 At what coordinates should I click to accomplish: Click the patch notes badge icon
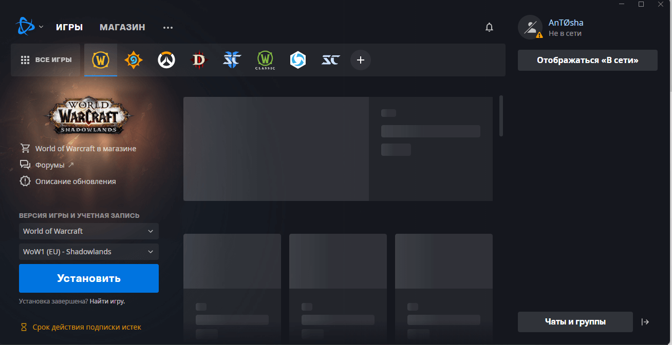pyautogui.click(x=25, y=181)
